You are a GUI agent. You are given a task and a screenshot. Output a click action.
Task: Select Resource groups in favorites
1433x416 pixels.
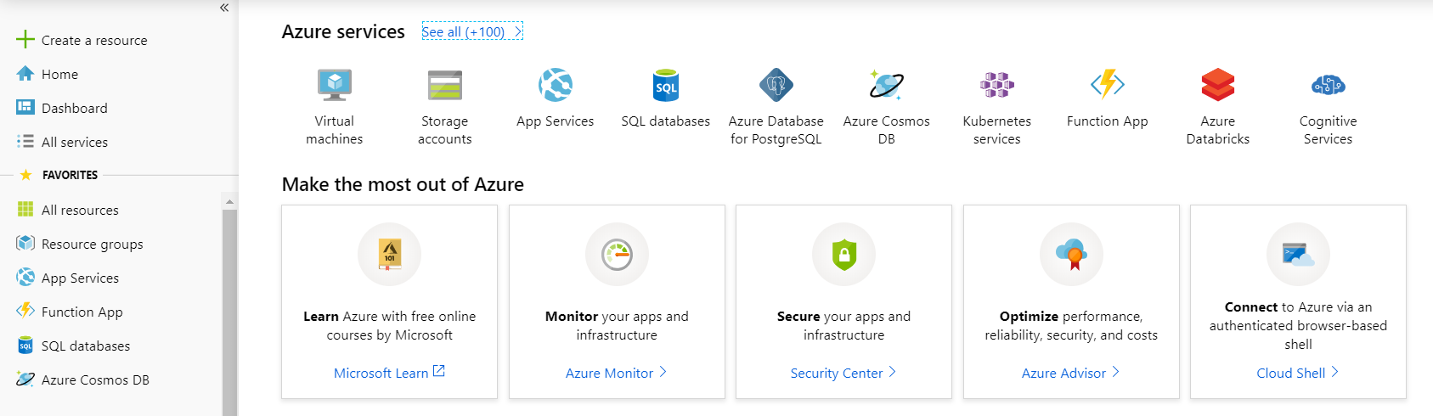[92, 244]
